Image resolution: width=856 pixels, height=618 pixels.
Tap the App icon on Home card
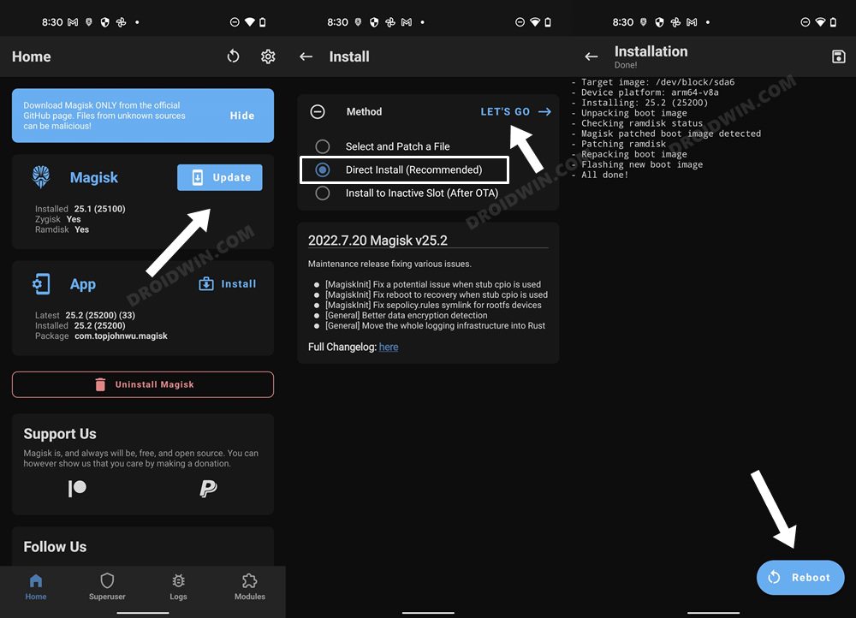41,284
